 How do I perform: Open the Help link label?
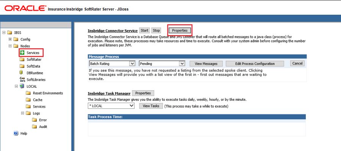pos(24,134)
